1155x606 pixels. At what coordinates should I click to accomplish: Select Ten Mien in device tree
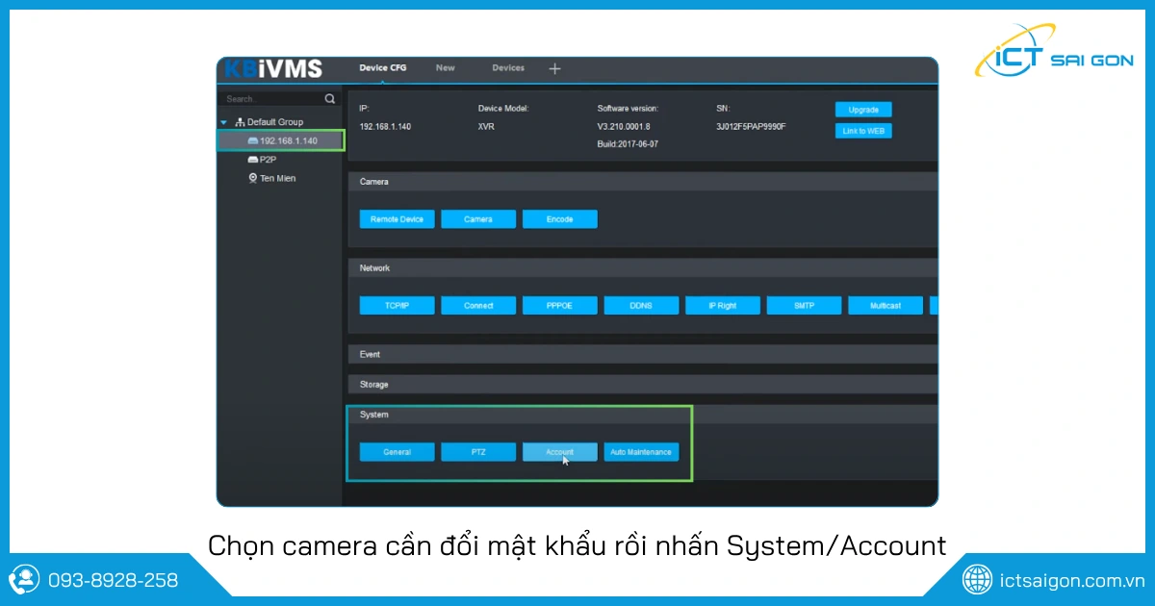pos(278,178)
